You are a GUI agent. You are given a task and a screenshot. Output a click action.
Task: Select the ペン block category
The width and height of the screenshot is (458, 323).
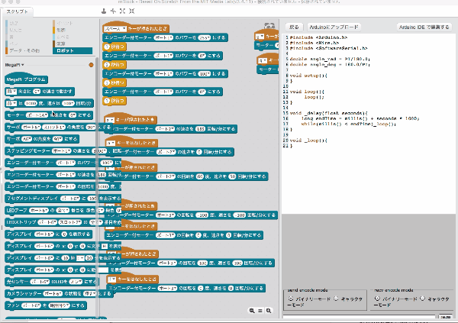pos(14,44)
